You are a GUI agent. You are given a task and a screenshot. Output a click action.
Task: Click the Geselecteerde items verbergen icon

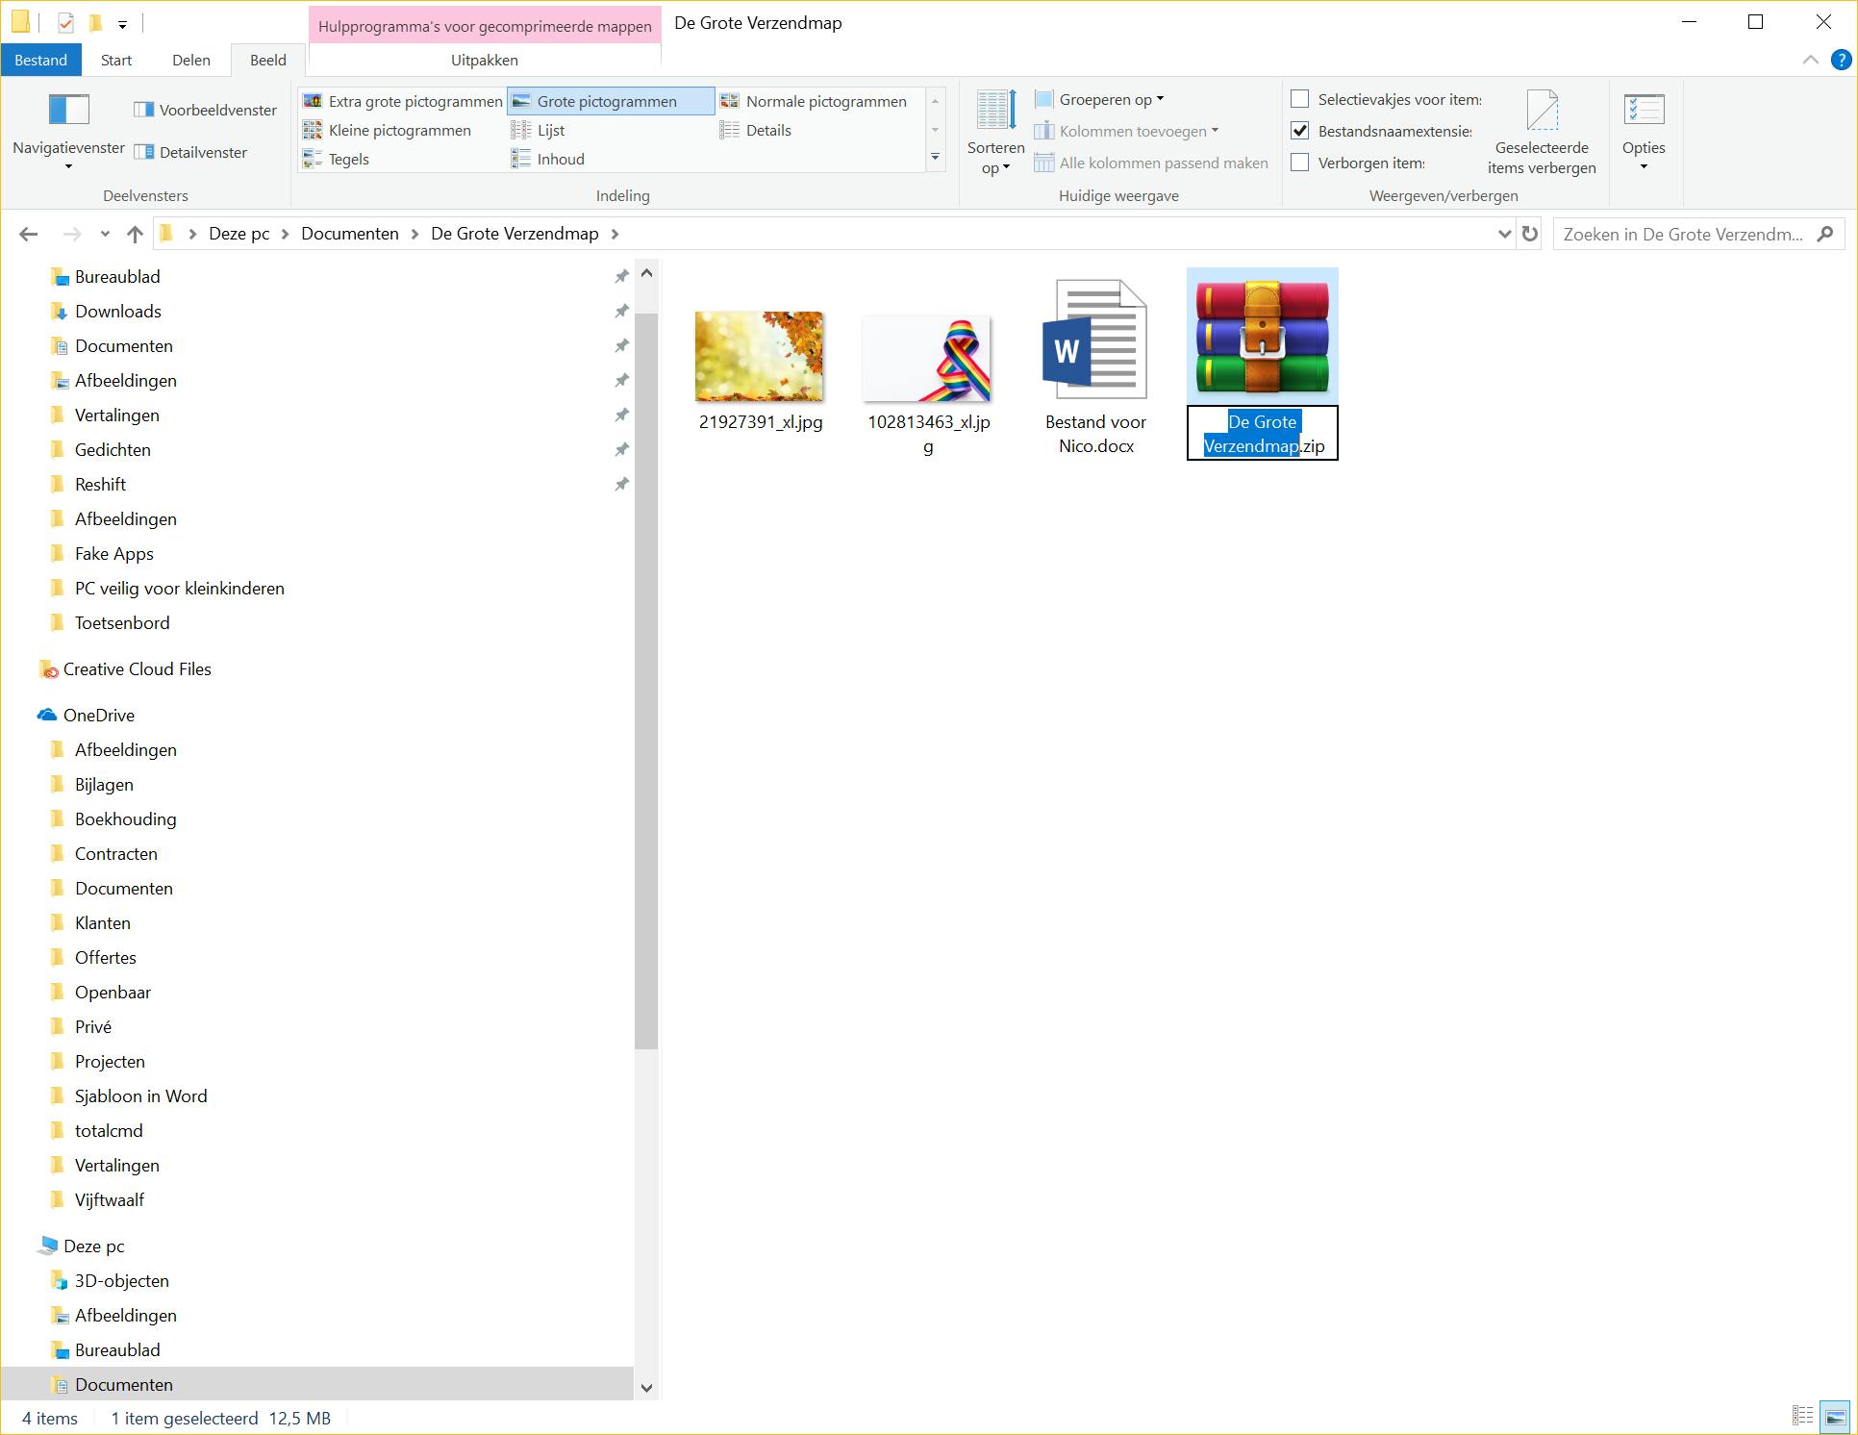pos(1541,111)
